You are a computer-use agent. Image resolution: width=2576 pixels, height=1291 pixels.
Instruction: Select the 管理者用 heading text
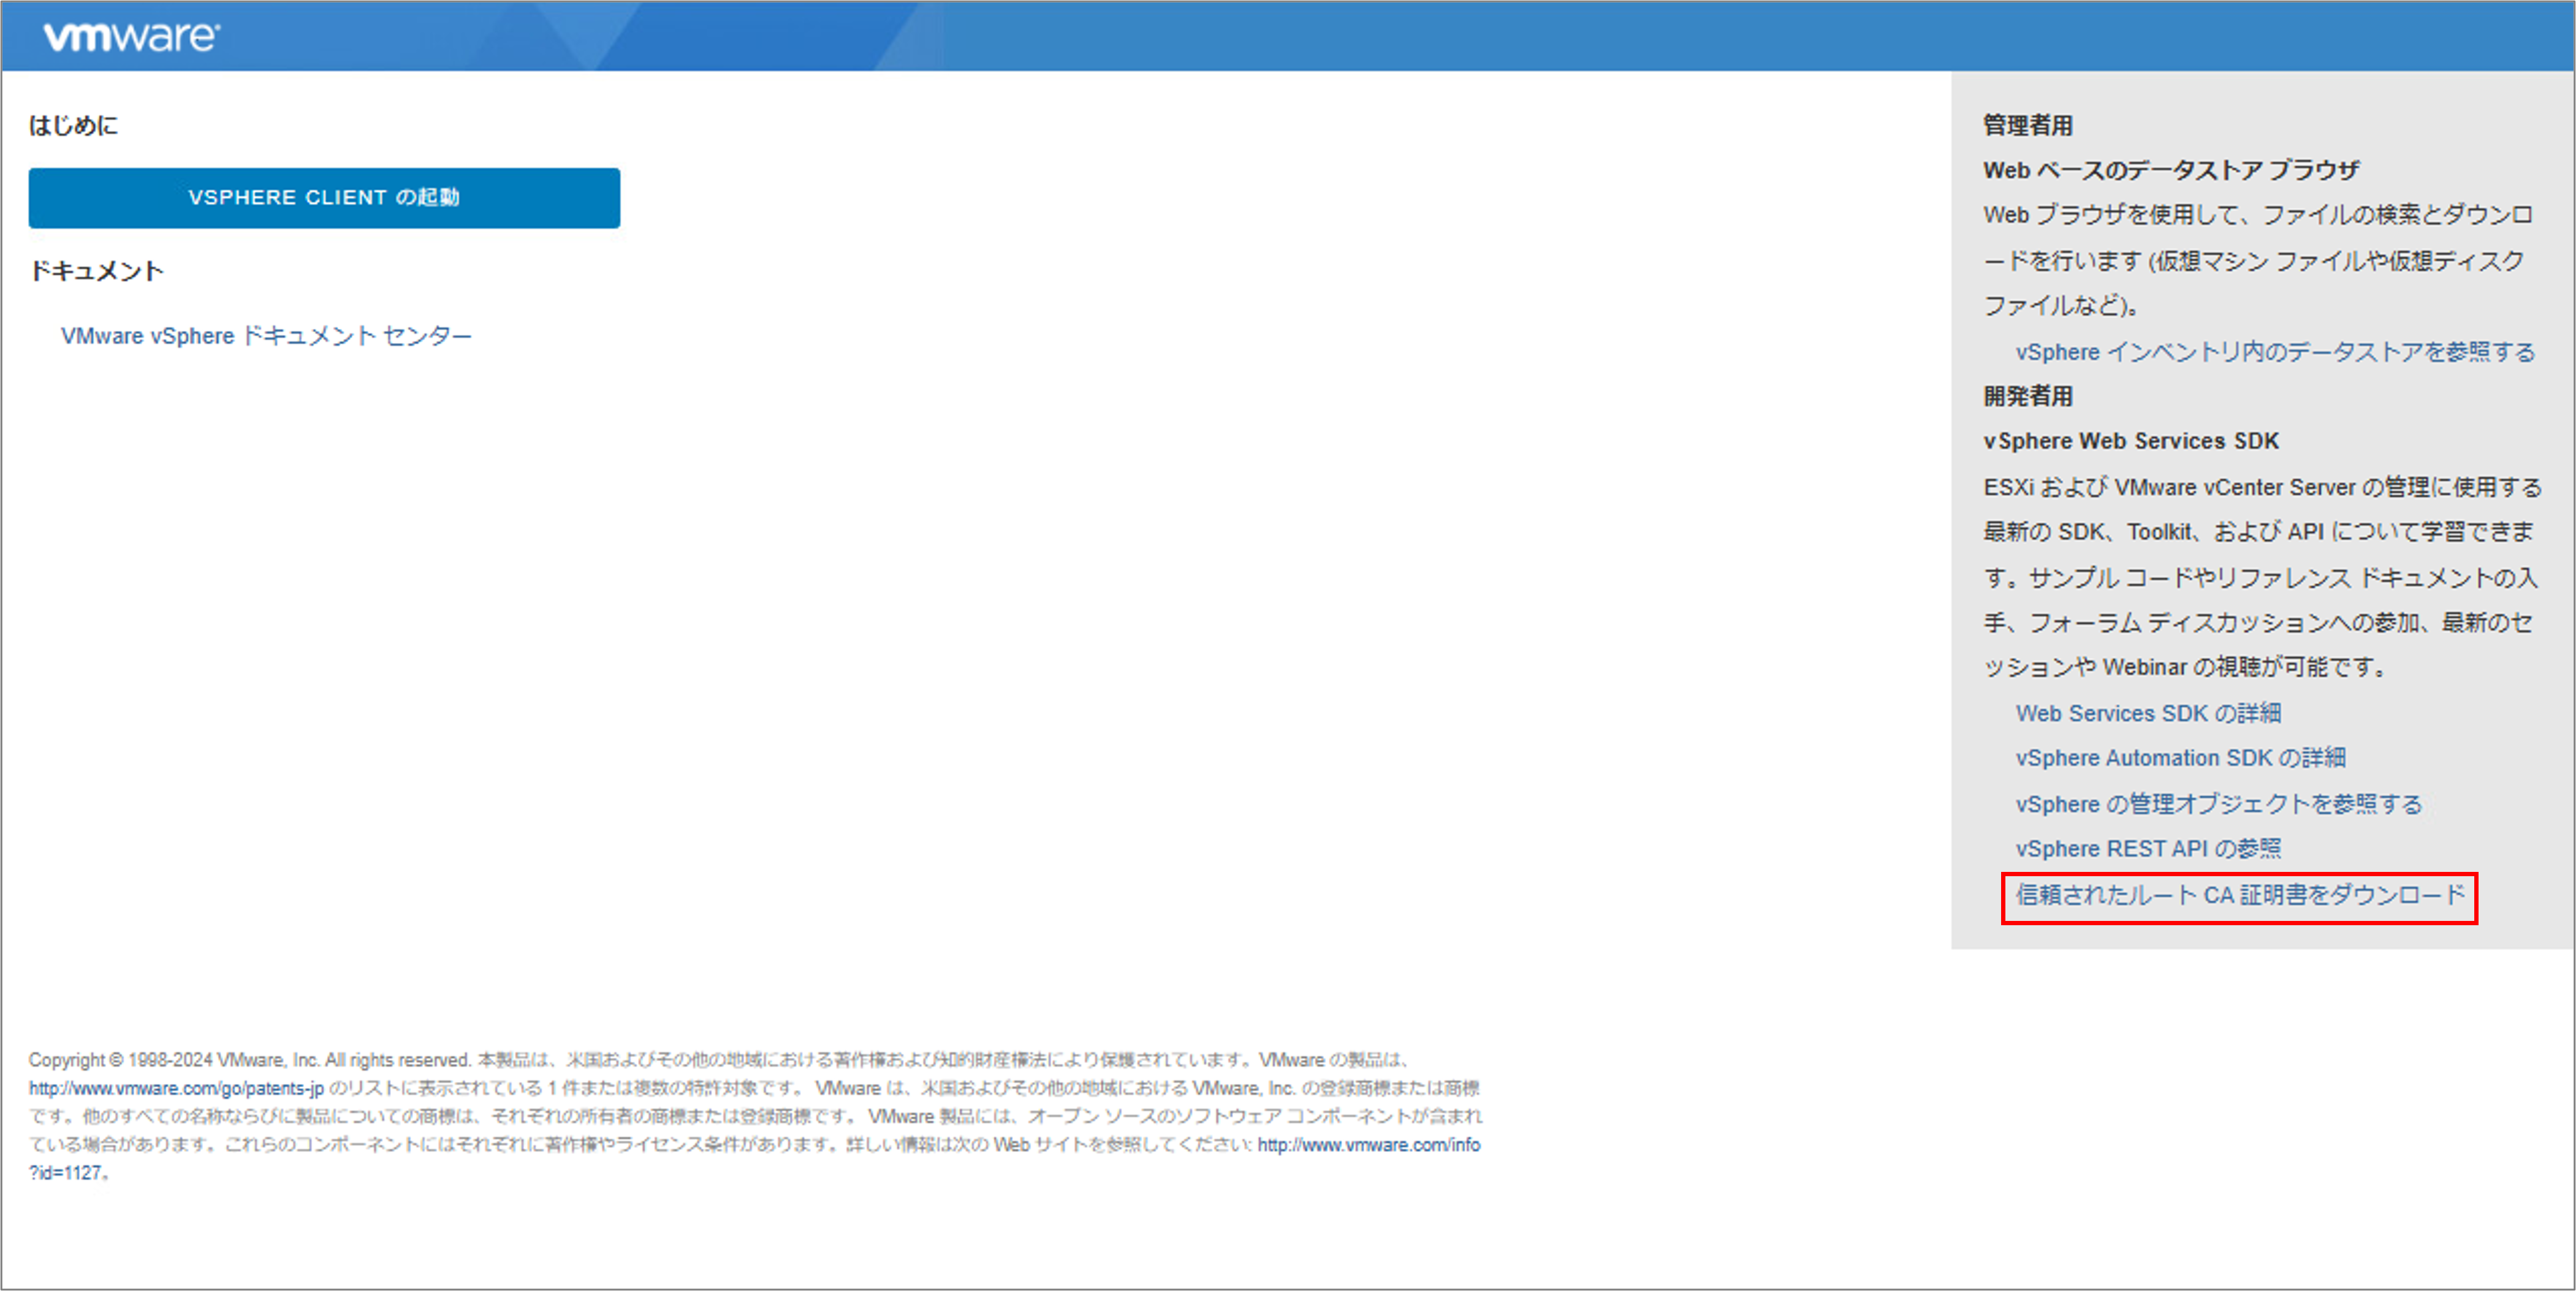coord(2028,126)
